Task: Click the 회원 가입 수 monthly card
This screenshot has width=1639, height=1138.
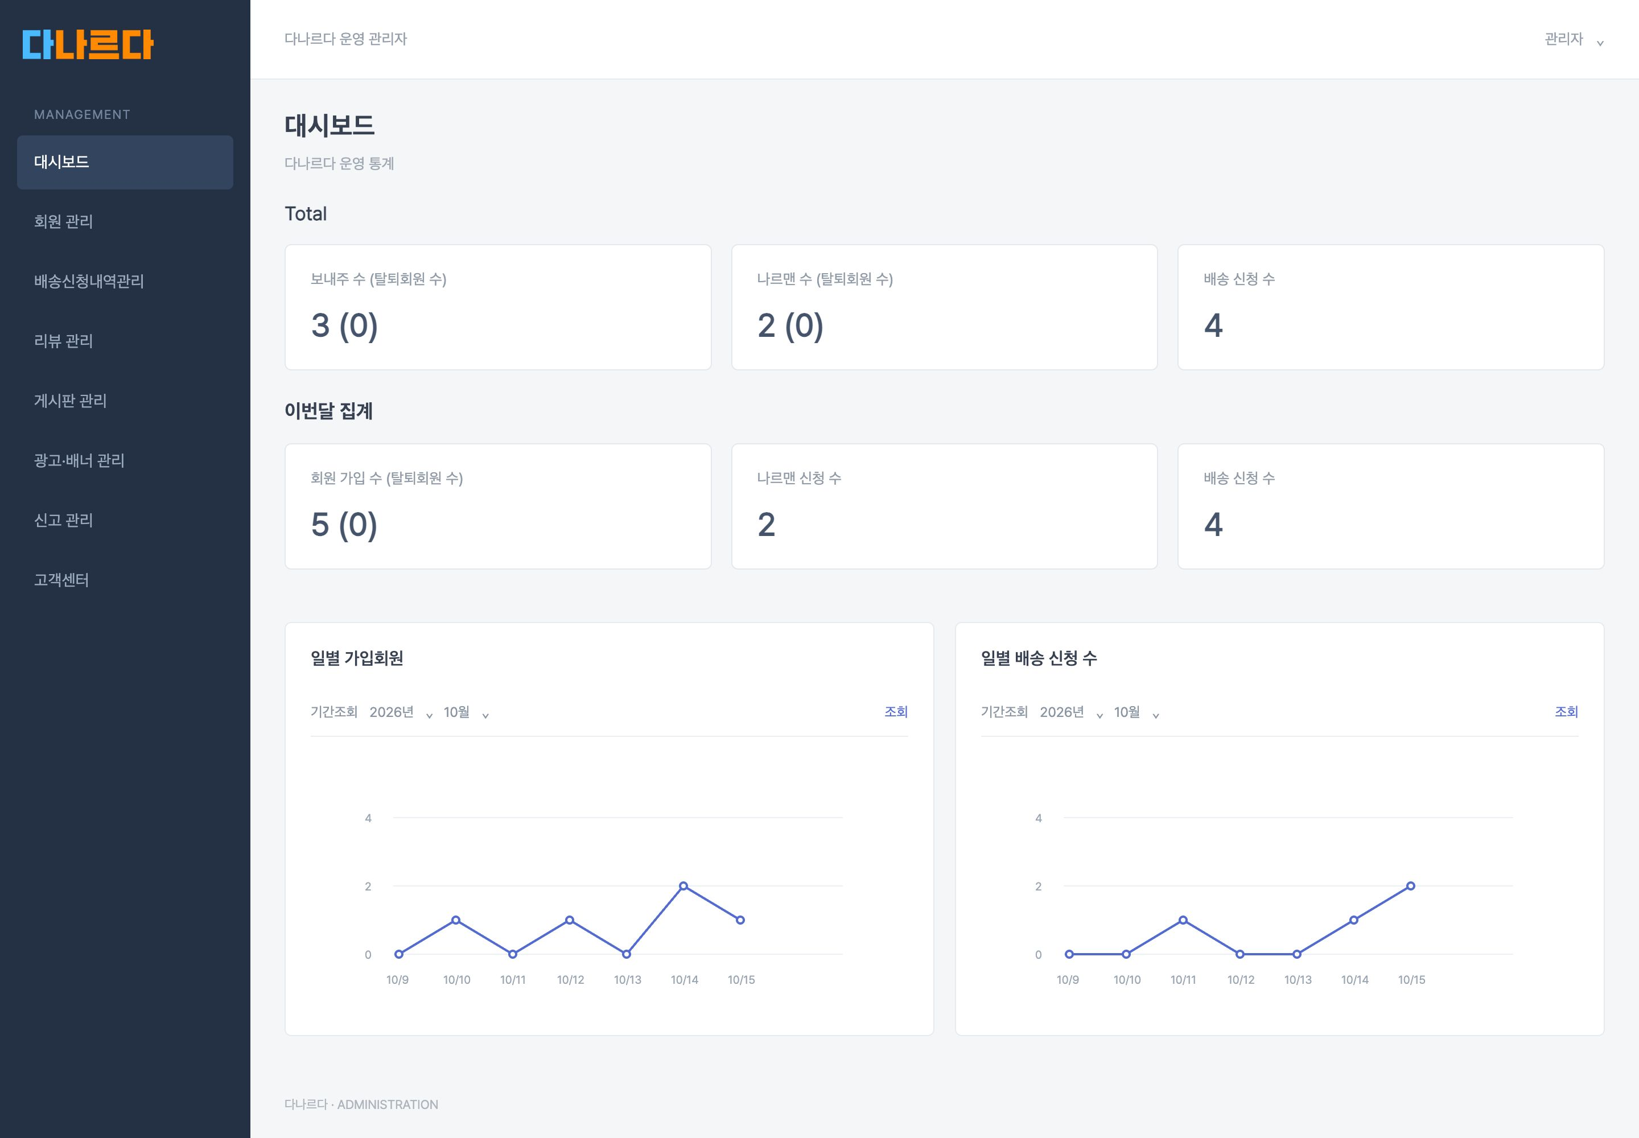Action: tap(498, 506)
